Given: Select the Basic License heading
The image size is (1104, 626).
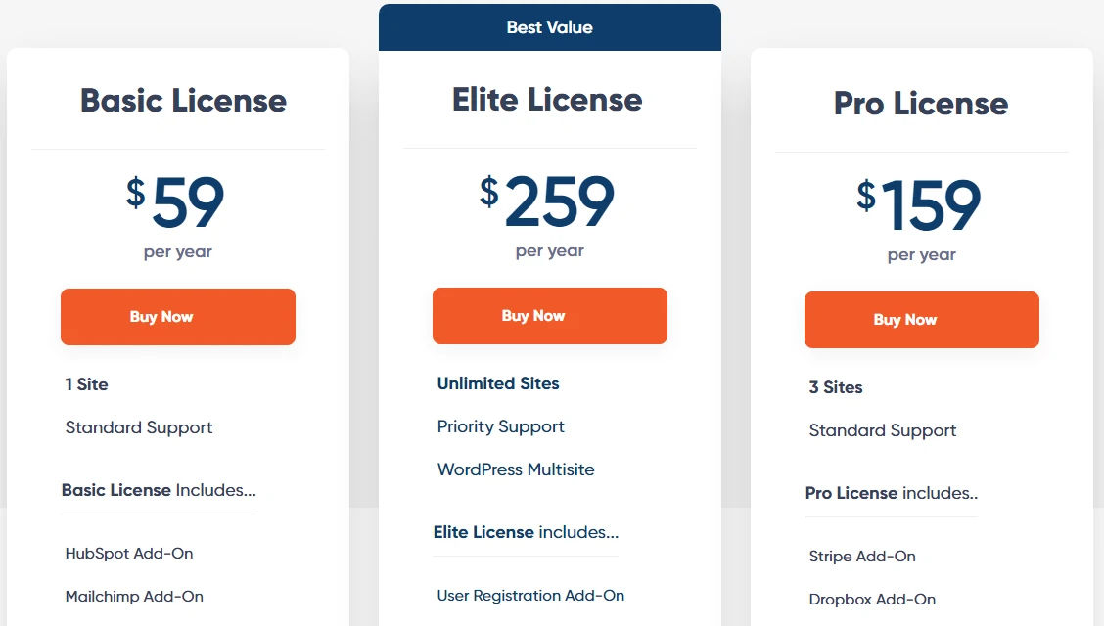Looking at the screenshot, I should coord(183,101).
